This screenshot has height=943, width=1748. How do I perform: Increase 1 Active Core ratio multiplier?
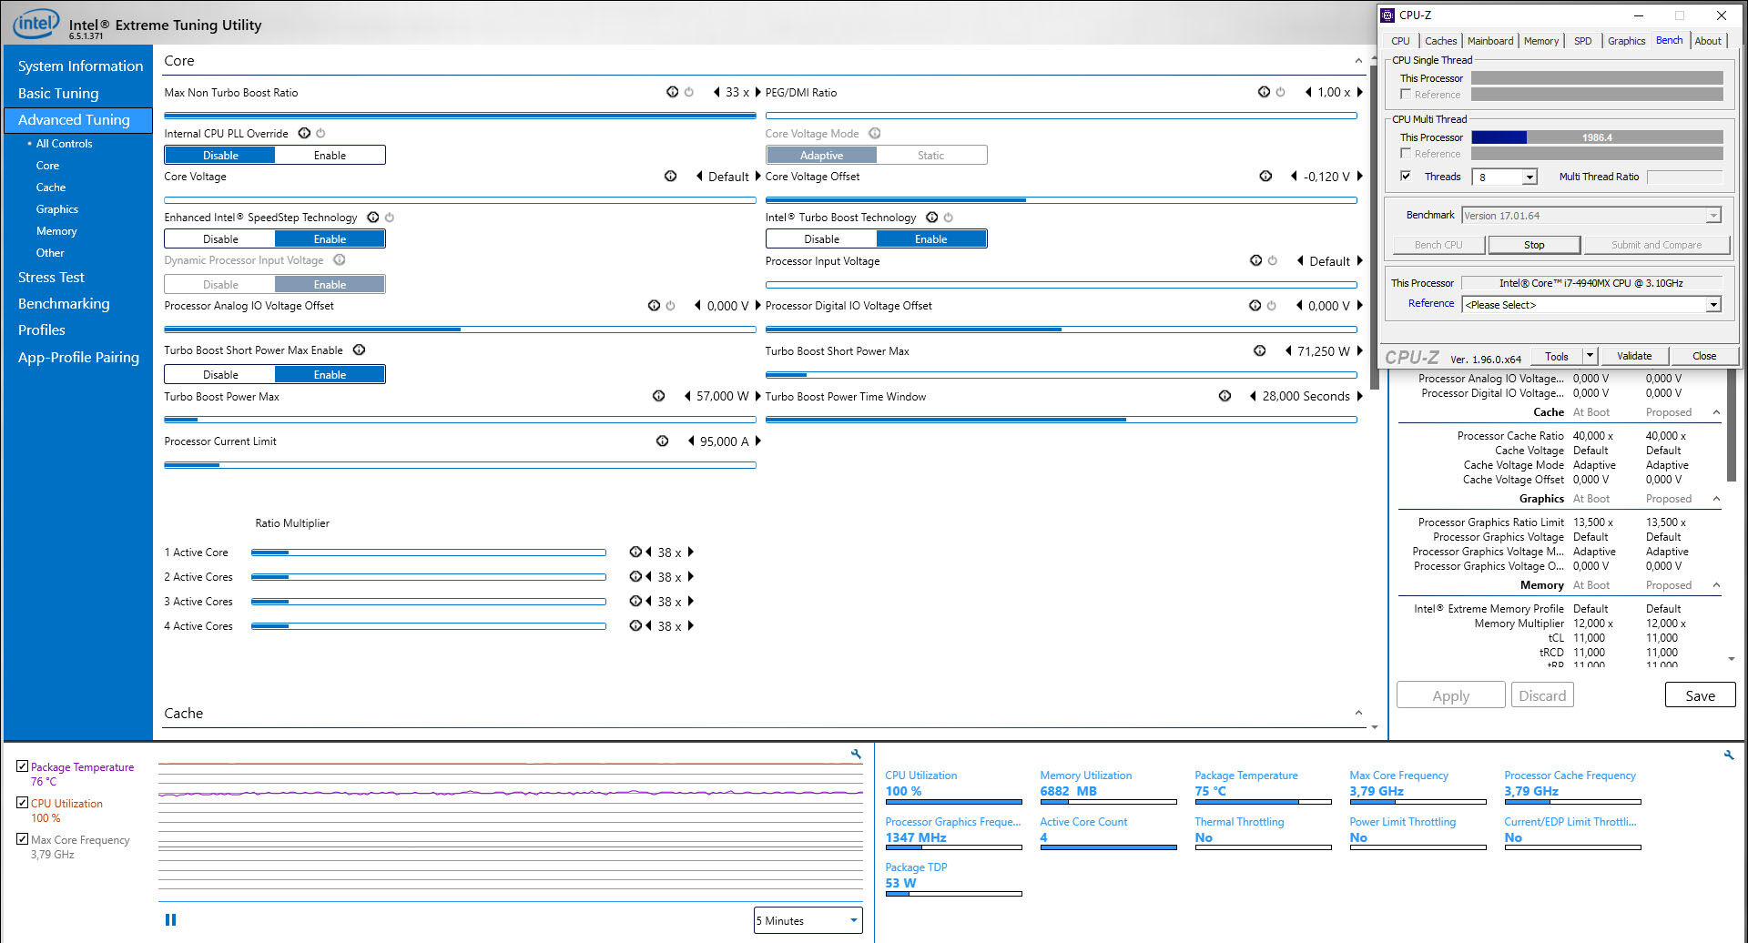[x=691, y=553]
